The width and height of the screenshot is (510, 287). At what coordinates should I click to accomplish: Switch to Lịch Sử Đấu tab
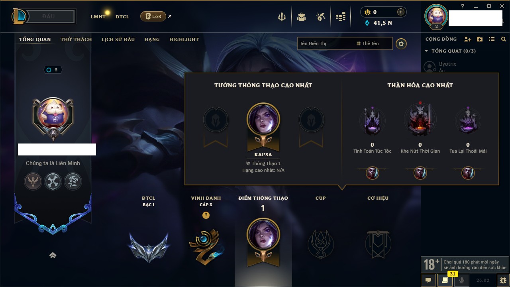click(118, 39)
